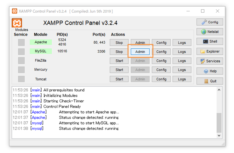Viewport: 234px width, 153px height.
Task: Start the FileZilla module
Action: pos(119,61)
